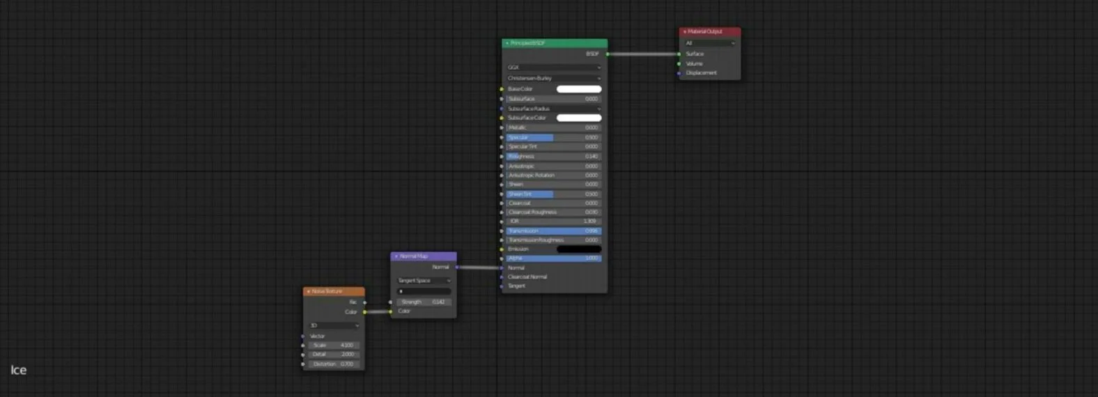Screen dimensions: 1098x397
Task: Open the Tangent Space dropdown
Action: 424,281
